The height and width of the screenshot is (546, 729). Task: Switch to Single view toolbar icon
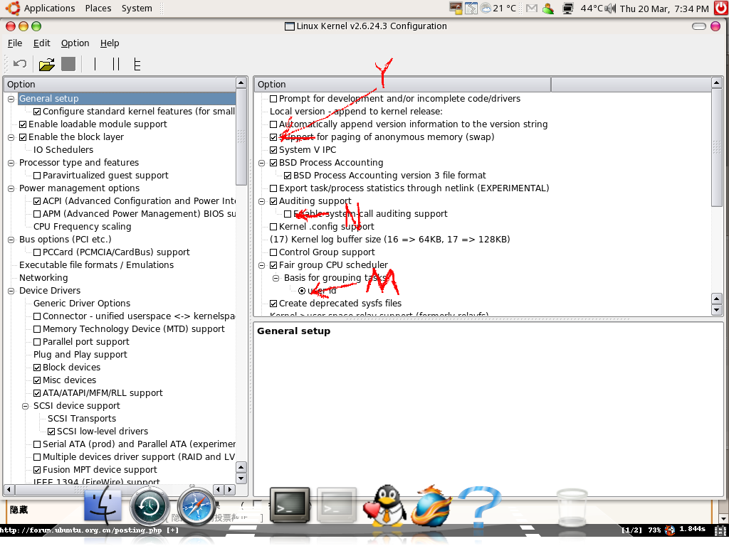[x=95, y=64]
